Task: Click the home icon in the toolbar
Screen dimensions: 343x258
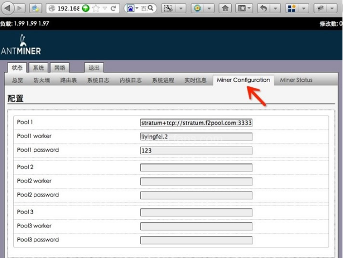Action: [x=225, y=9]
